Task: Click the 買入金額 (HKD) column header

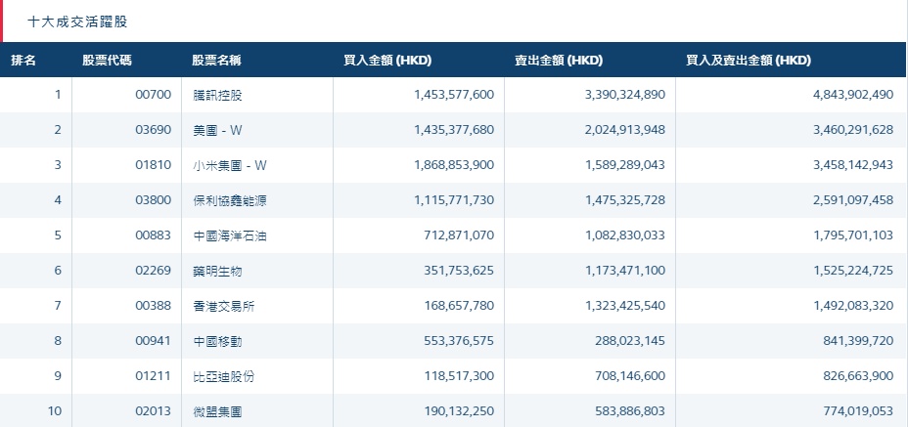Action: [x=387, y=61]
